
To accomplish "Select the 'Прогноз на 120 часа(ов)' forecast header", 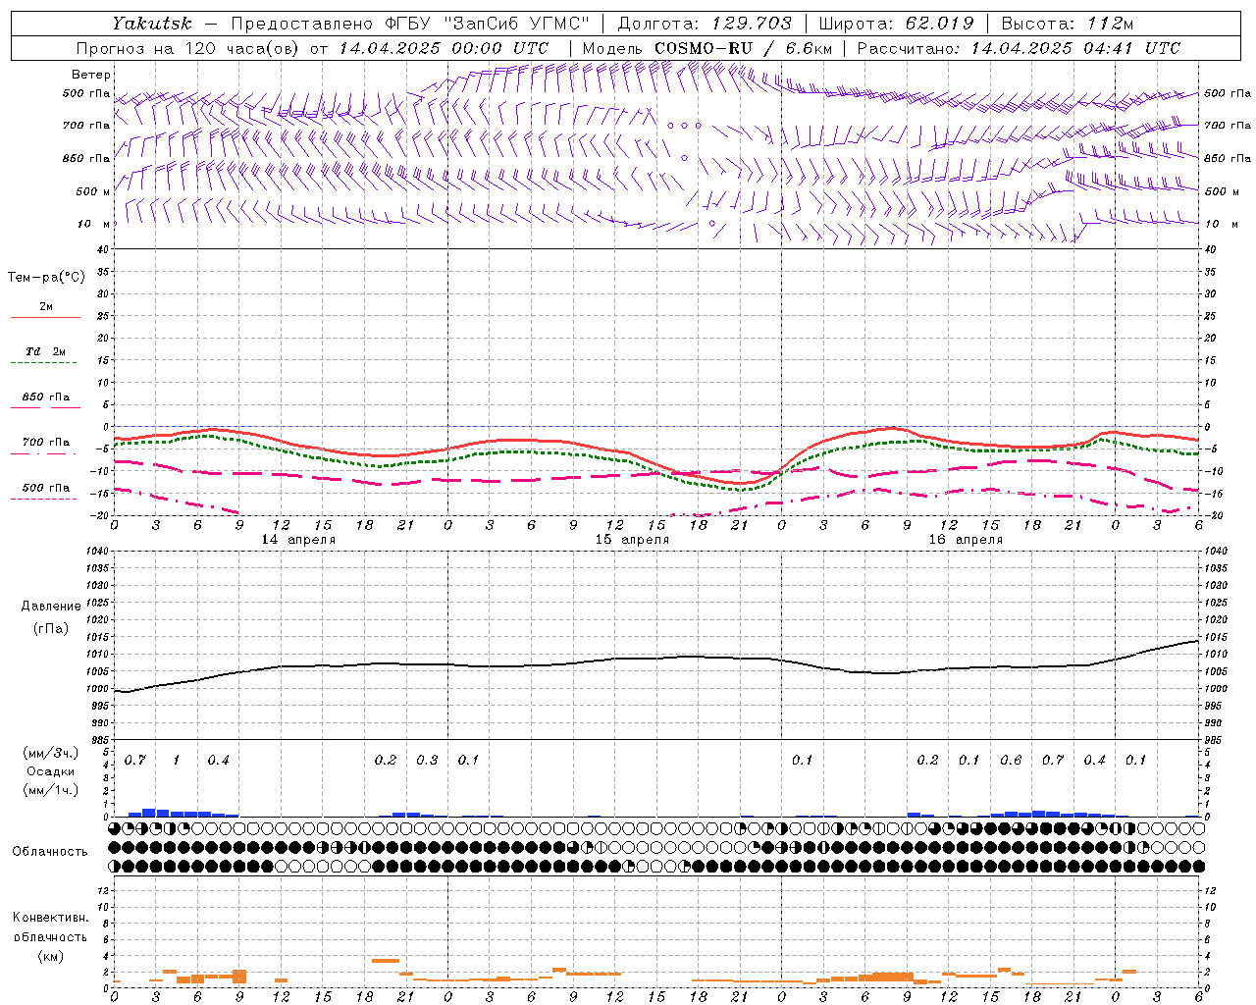I will click(189, 48).
